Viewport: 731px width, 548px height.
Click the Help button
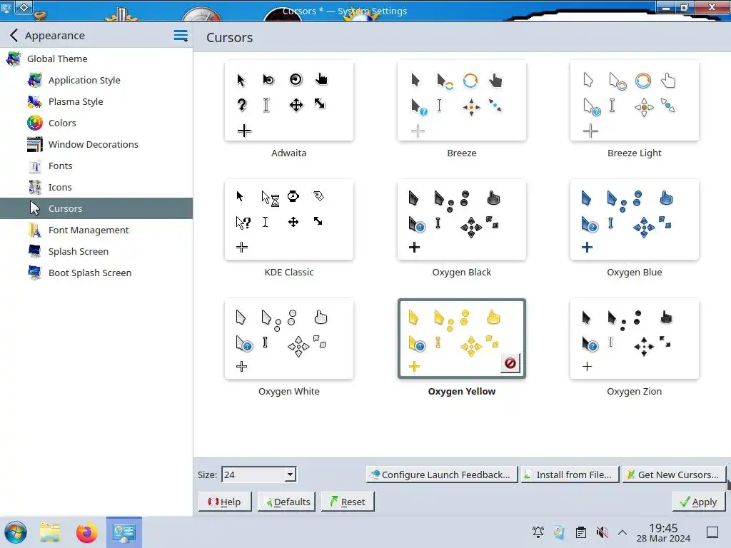225,502
